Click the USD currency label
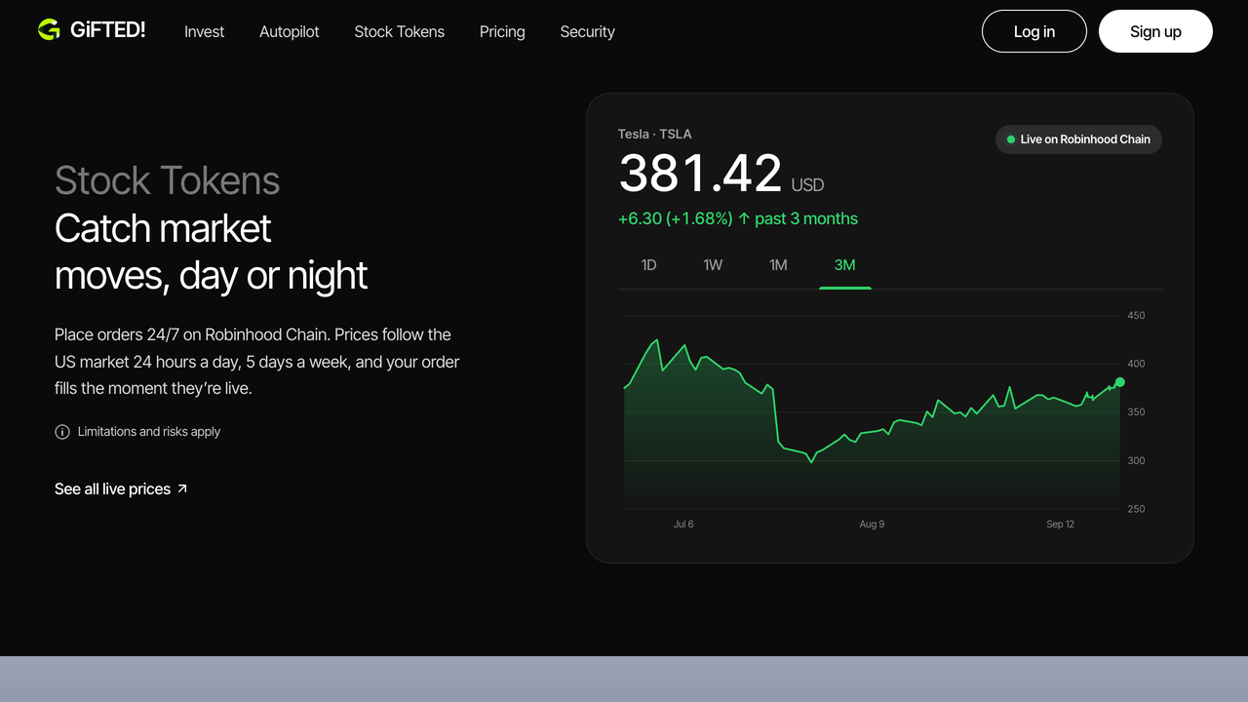Viewport: 1248px width, 702px height. (807, 184)
